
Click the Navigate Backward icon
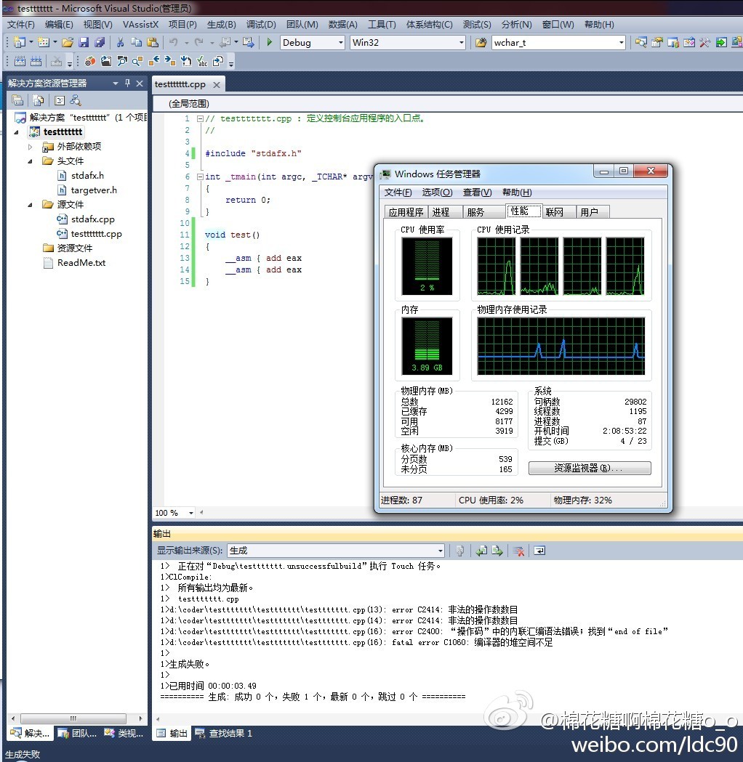(x=225, y=42)
